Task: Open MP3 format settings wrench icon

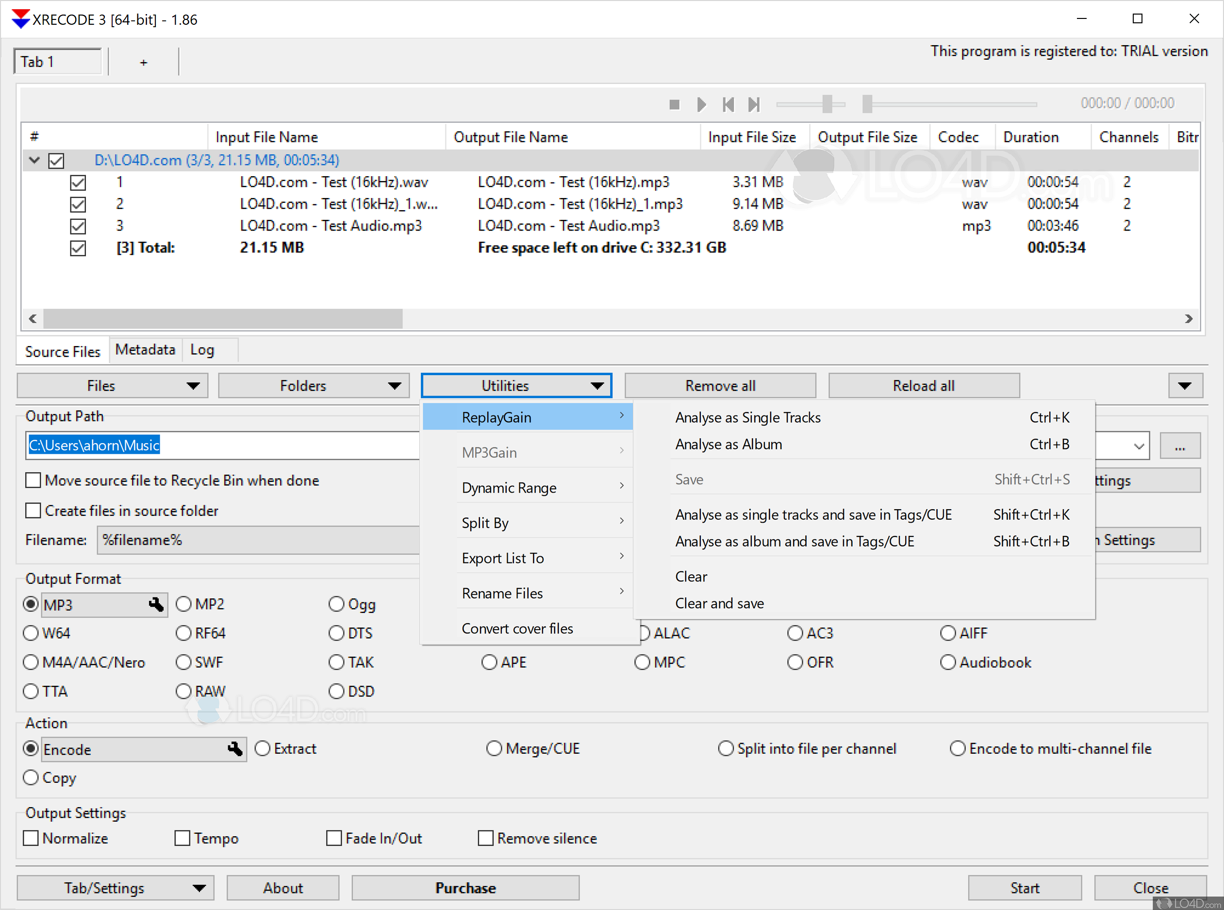Action: 156,605
